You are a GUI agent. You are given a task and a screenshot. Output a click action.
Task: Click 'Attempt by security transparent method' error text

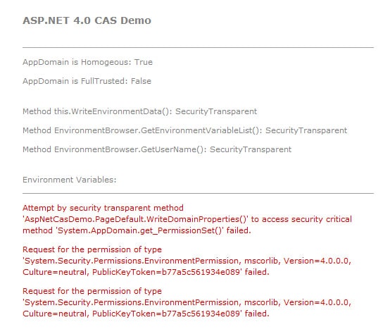click(x=103, y=208)
